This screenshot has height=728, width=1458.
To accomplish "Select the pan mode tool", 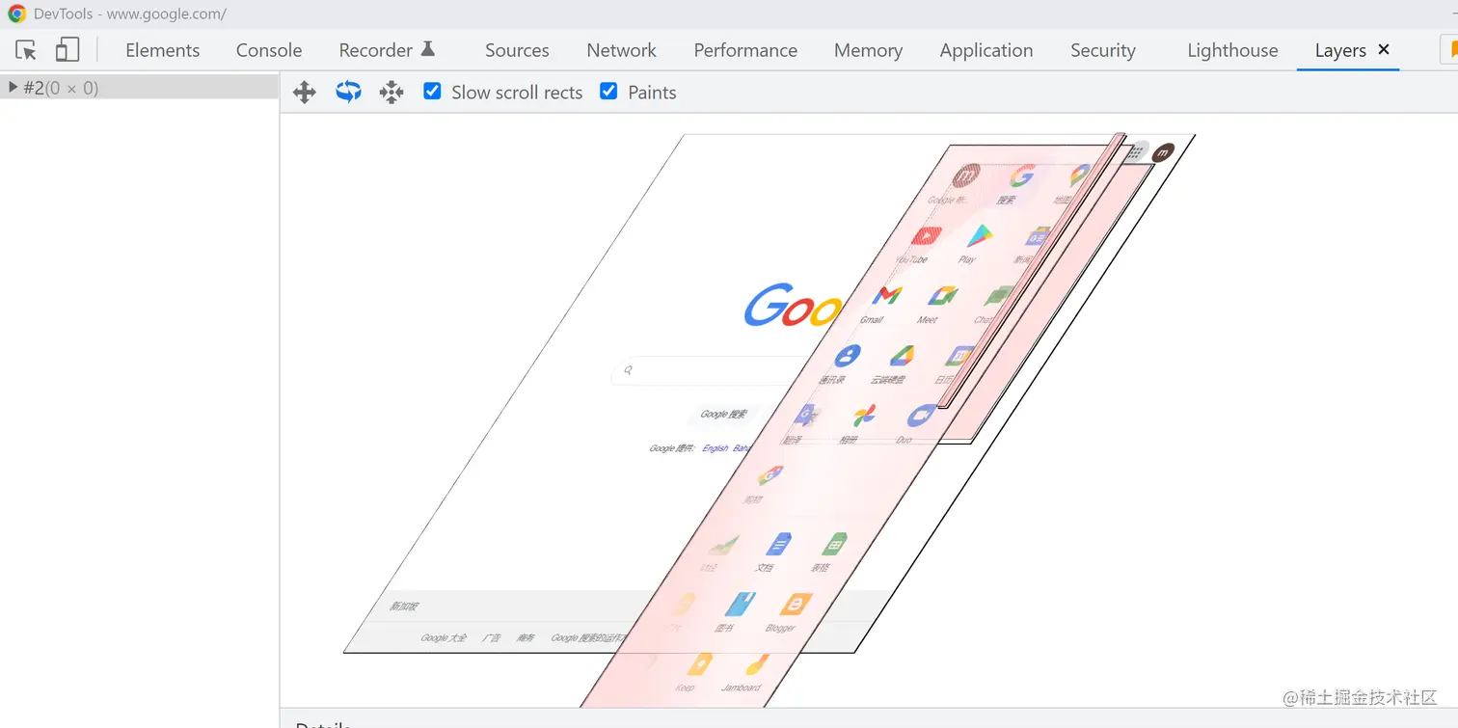I will [305, 93].
